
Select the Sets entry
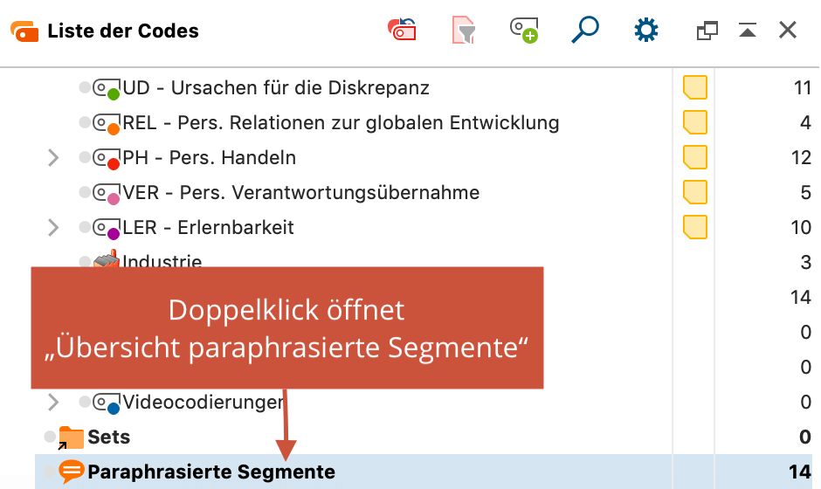[x=109, y=437]
